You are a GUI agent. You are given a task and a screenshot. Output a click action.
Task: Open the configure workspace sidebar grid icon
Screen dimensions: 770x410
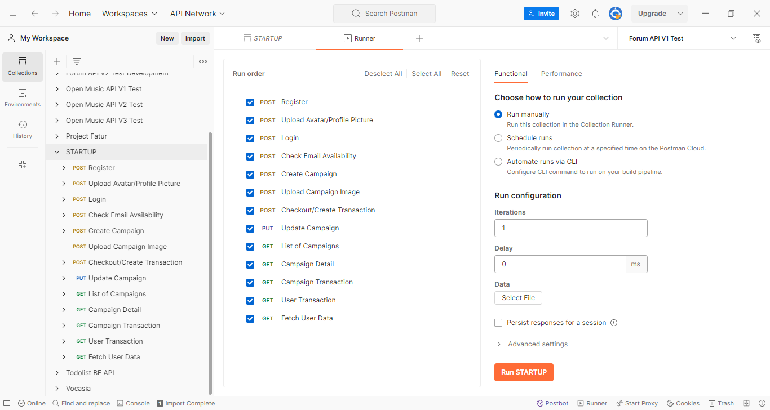23,164
